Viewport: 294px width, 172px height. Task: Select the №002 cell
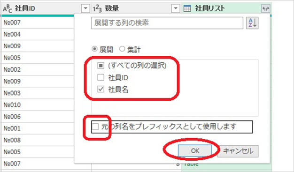(x=38, y=70)
